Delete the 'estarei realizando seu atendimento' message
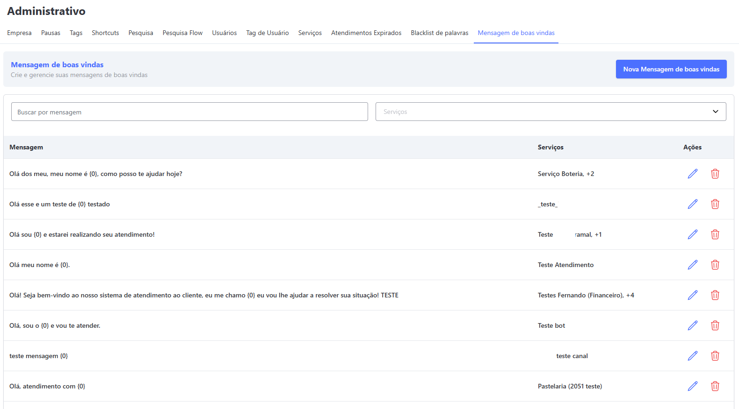Image resolution: width=739 pixels, height=409 pixels. tap(715, 234)
